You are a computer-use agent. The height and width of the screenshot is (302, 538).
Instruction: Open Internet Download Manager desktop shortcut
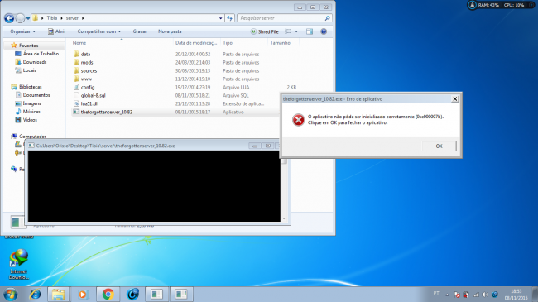[18, 264]
